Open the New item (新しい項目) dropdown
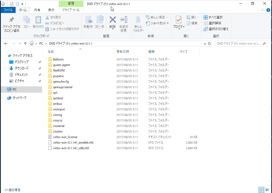The height and width of the screenshot is (193, 272). pos(157,17)
